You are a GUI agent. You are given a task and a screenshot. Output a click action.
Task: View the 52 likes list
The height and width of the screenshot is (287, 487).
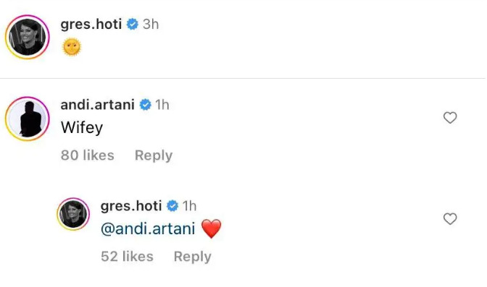pos(127,257)
